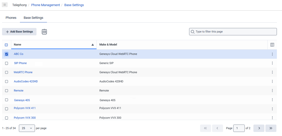Click Add Base Settings button
Screen dimensions: 282x136
coord(19,32)
